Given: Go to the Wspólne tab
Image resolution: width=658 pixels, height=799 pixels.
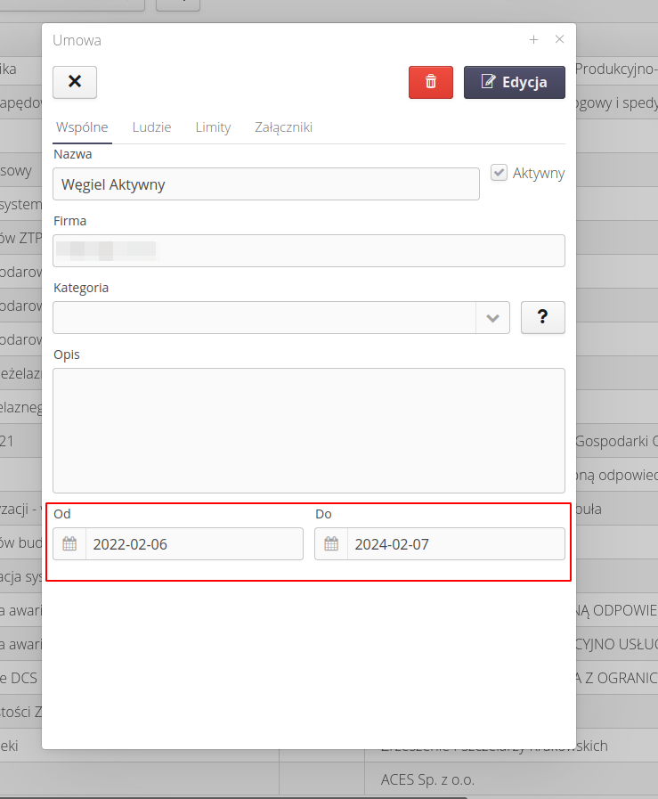Looking at the screenshot, I should pos(82,127).
